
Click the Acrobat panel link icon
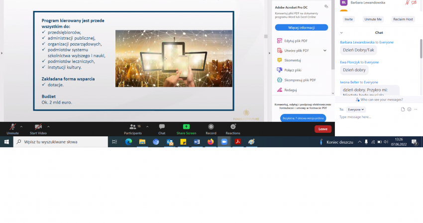(326, 6)
